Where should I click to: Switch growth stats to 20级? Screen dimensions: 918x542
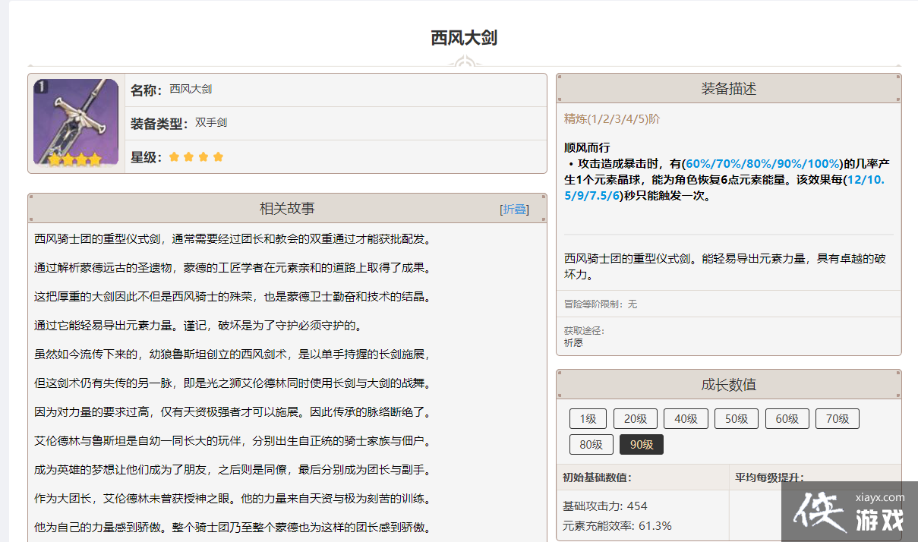pos(635,418)
